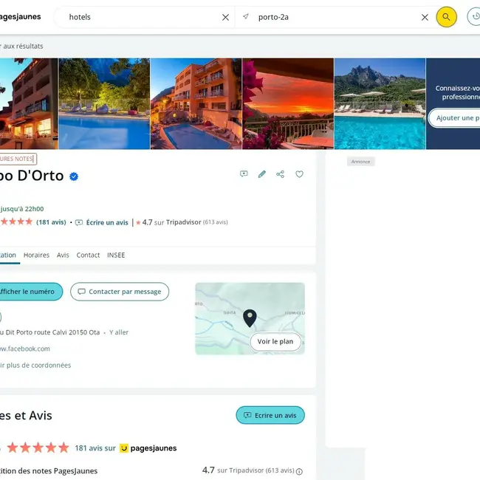This screenshot has height=480, width=480.
Task: Open the facebook.com website link
Action: click(24, 349)
